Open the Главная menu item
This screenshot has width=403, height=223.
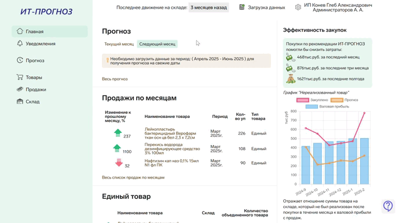point(50,31)
